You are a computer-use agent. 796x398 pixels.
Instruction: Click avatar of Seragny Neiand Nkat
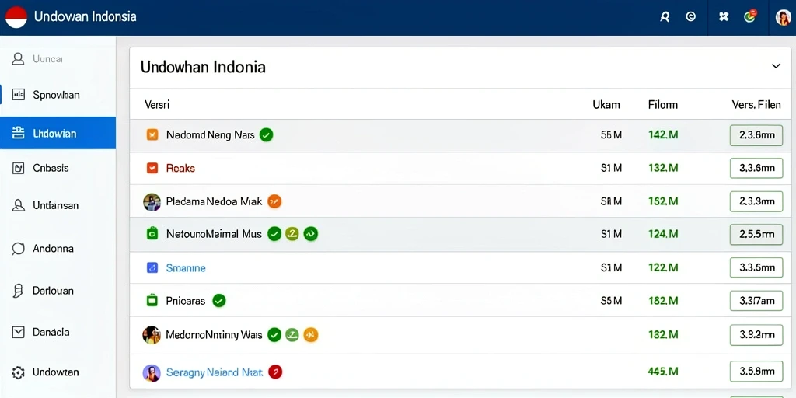click(152, 373)
